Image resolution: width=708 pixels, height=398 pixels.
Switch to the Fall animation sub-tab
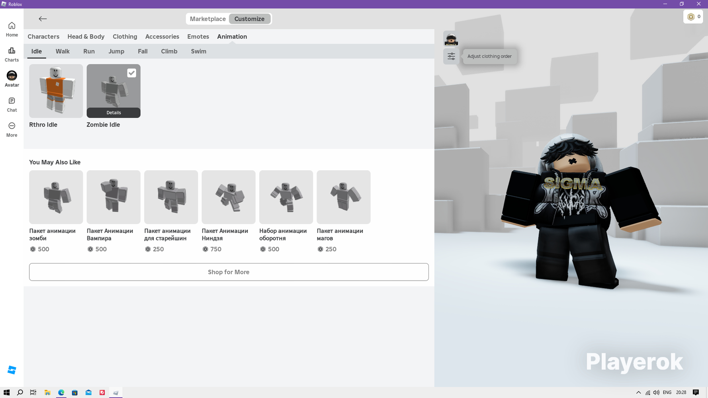[143, 51]
